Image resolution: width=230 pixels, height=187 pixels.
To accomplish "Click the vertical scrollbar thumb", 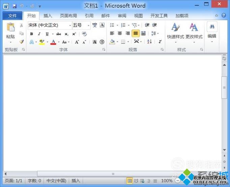I will [224, 88].
